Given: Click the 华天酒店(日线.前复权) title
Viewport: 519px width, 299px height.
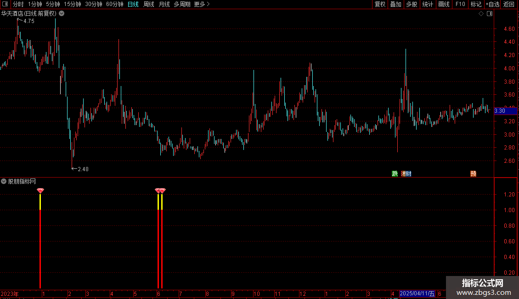Looking at the screenshot, I should pyautogui.click(x=29, y=14).
